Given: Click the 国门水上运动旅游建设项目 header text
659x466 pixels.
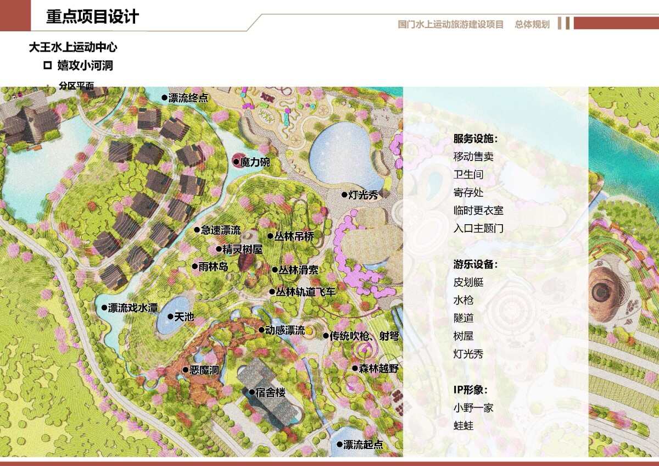Looking at the screenshot, I should tap(450, 24).
